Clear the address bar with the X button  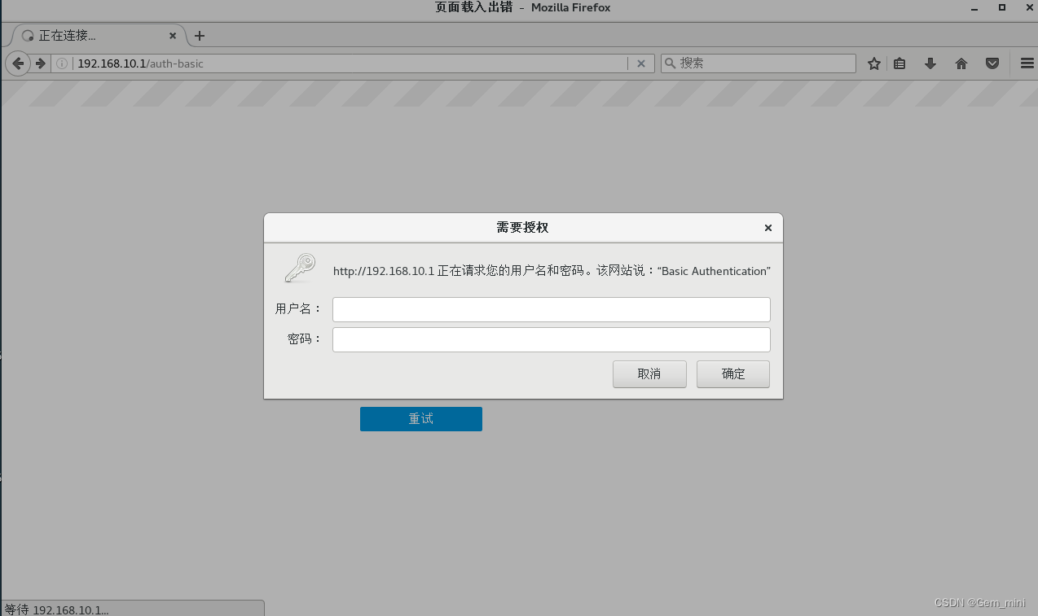[641, 63]
